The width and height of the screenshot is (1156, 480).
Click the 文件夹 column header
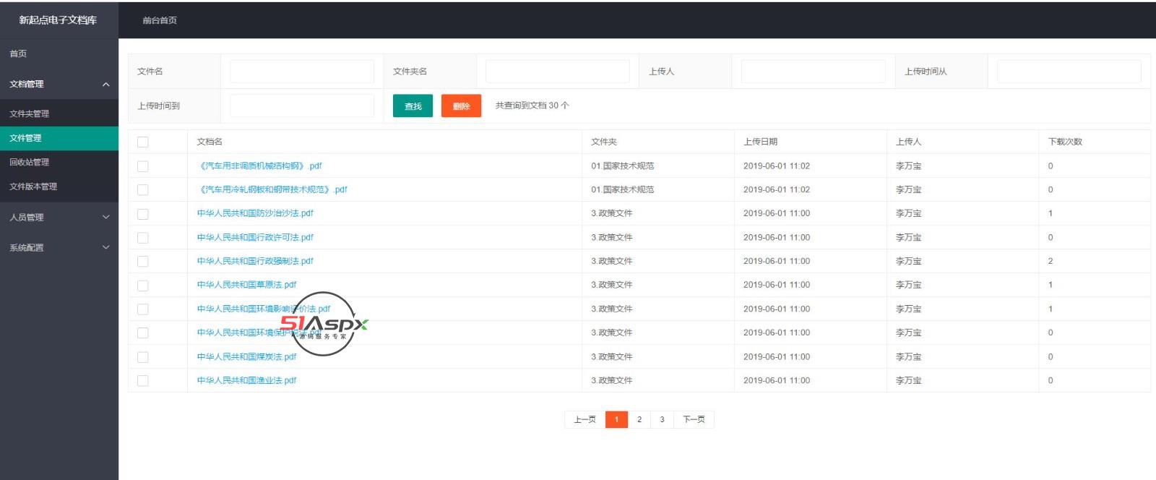pyautogui.click(x=604, y=142)
